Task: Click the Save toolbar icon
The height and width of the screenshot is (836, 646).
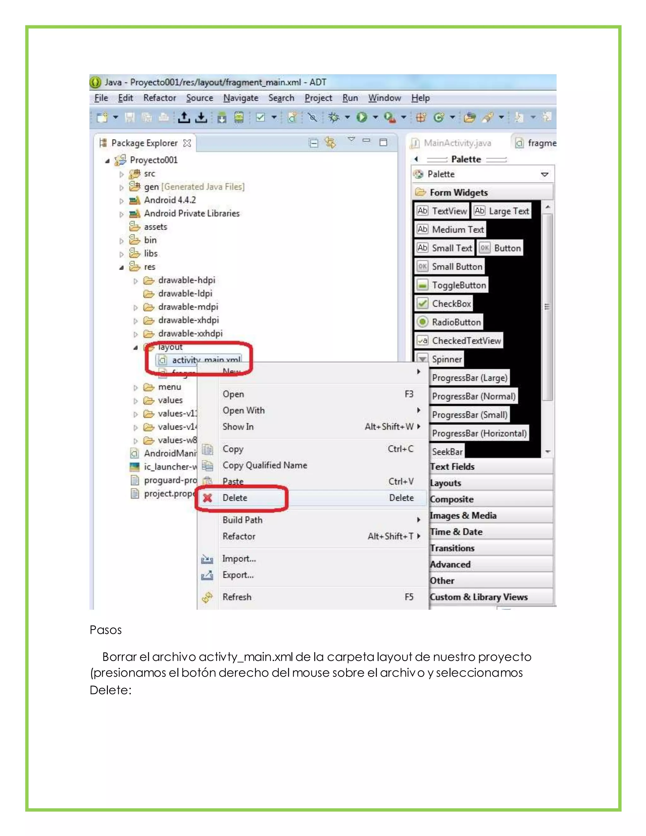Action: coord(130,117)
